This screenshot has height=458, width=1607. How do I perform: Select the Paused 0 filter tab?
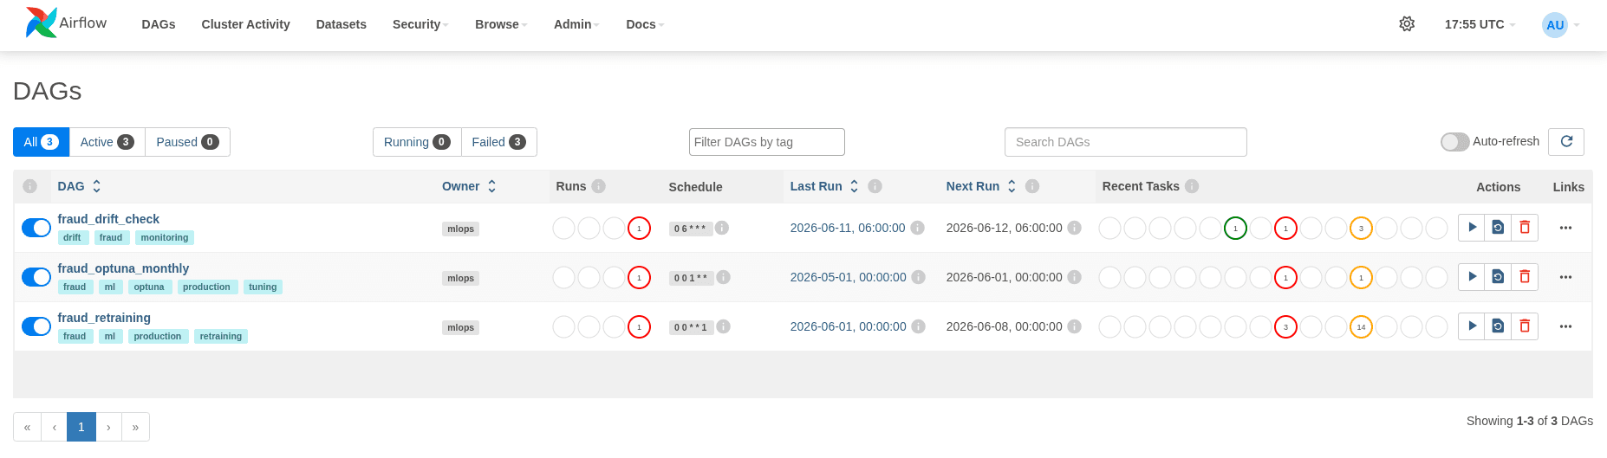click(187, 142)
